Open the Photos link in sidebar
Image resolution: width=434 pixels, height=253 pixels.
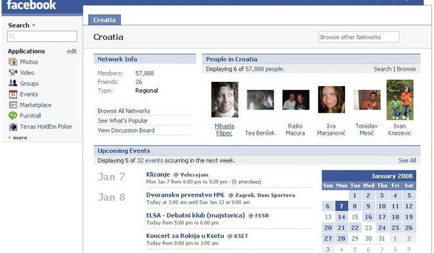click(x=29, y=62)
